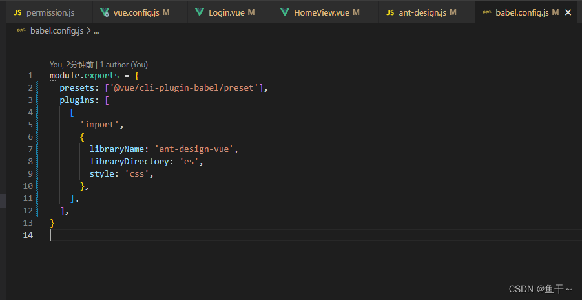Click the Vue logo icon on Login.vue tab

point(200,13)
